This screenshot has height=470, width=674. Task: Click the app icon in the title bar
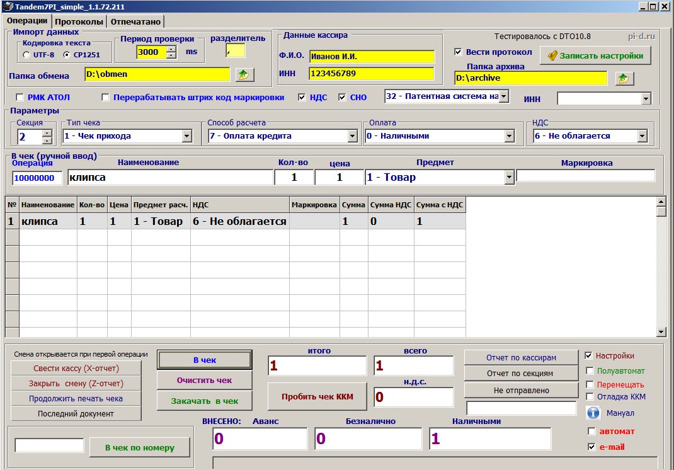[x=8, y=6]
